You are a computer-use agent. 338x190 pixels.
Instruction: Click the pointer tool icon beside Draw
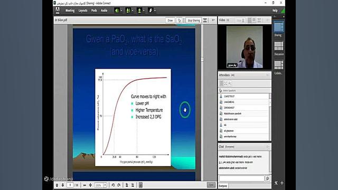[x=180, y=20]
